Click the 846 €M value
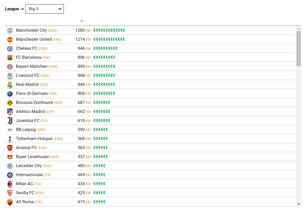306x212 pixels. [84, 84]
